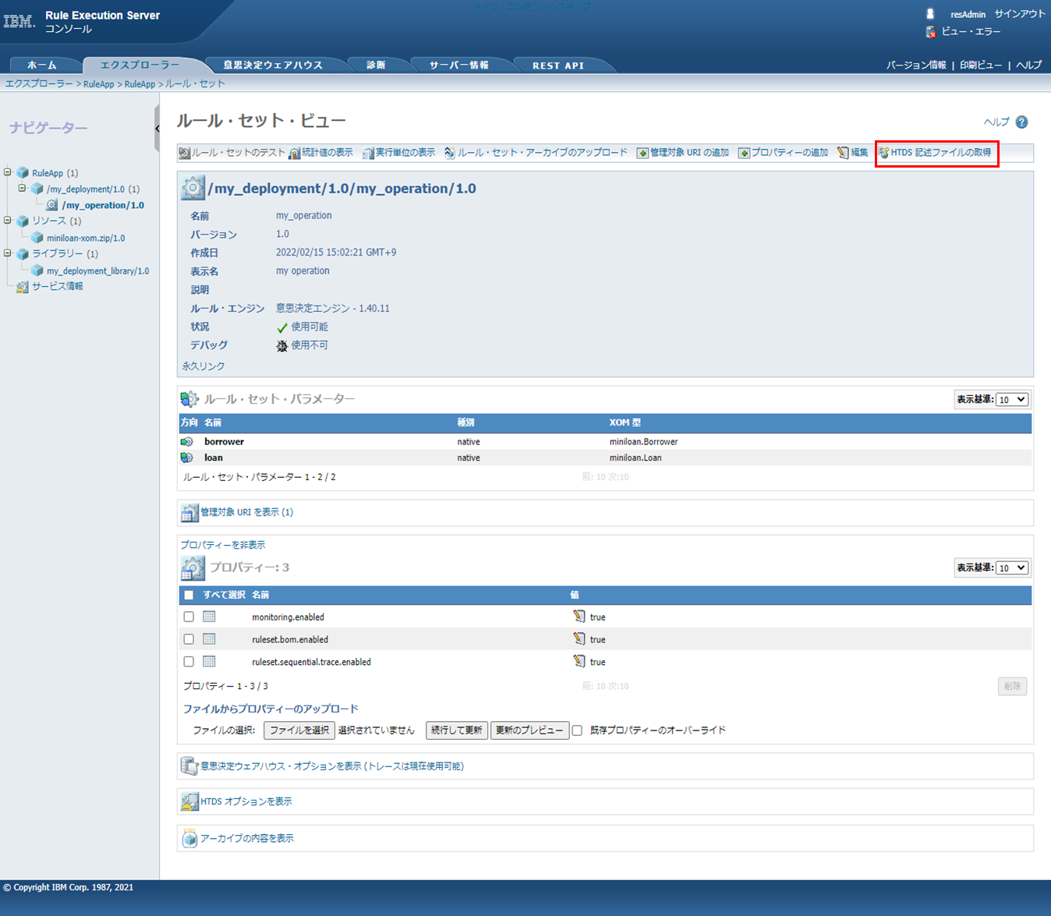The height and width of the screenshot is (916, 1051).
Task: Click 管理対象 URI の追加
Action: coord(683,153)
